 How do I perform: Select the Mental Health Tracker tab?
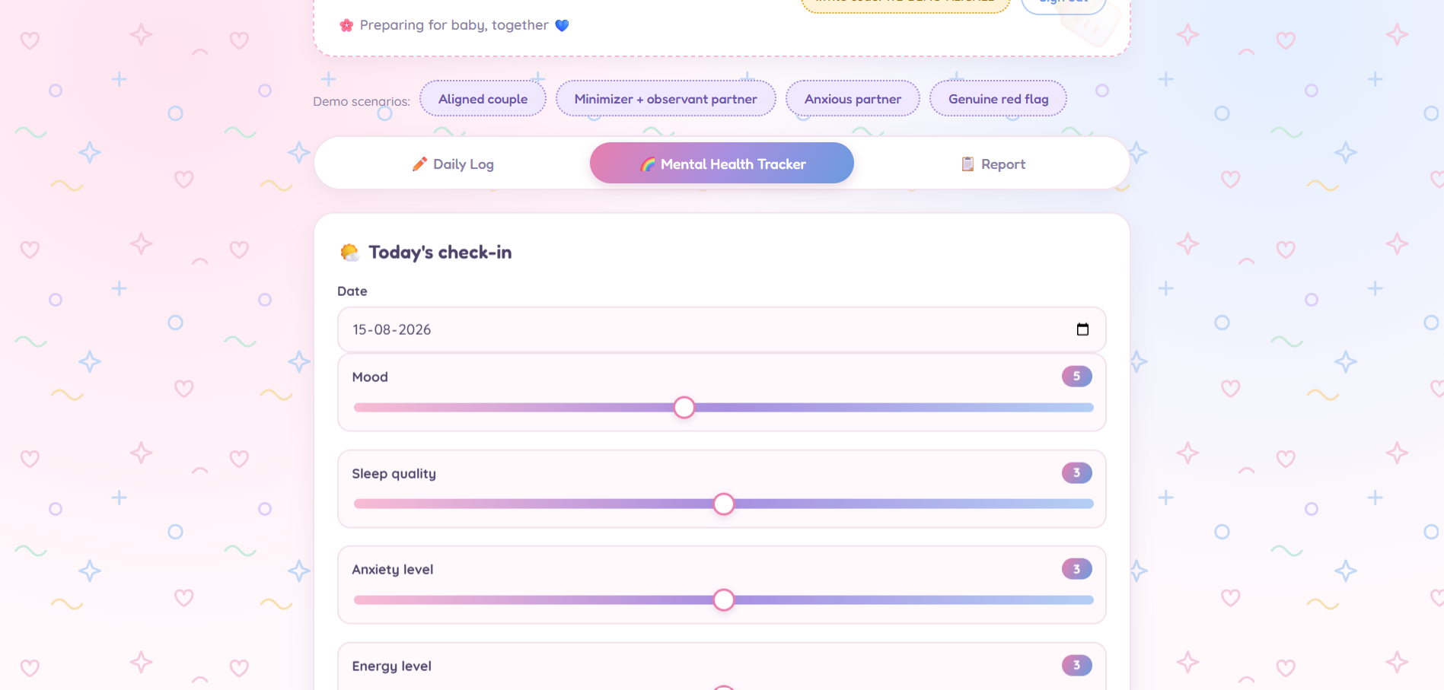pyautogui.click(x=722, y=163)
